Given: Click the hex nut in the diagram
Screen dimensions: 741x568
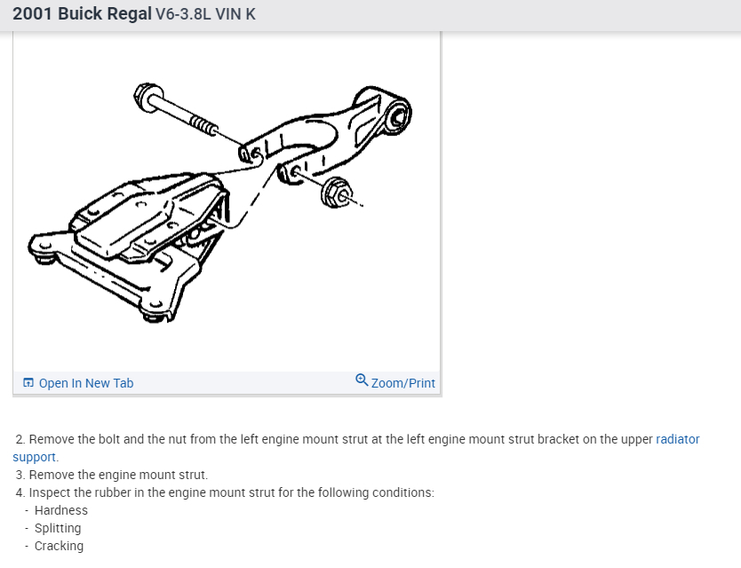Looking at the screenshot, I should [337, 192].
